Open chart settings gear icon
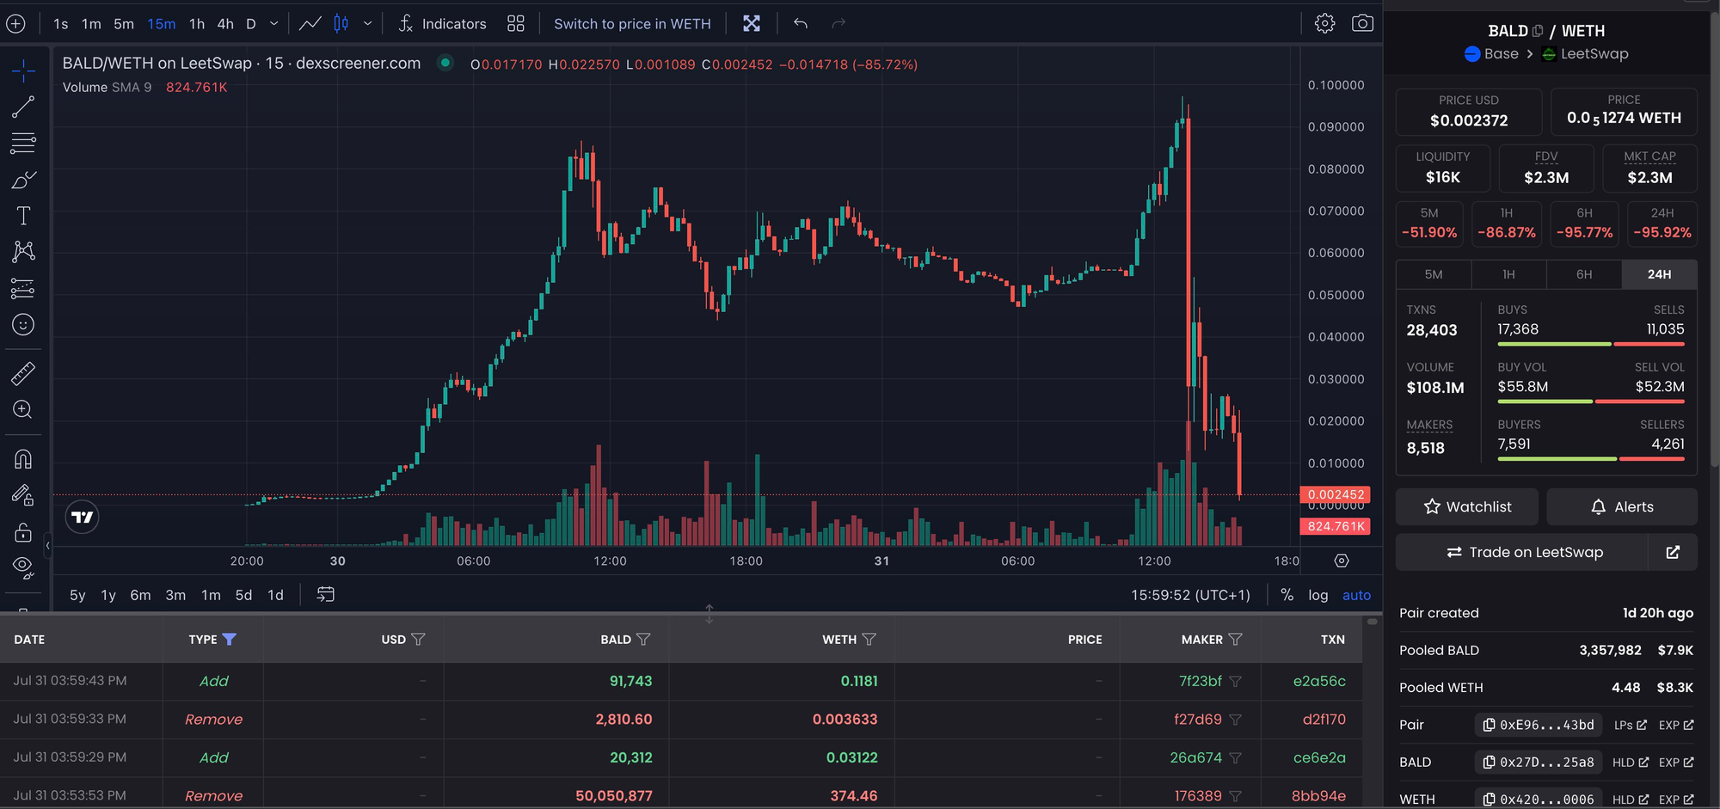1720x809 pixels. tap(1324, 23)
